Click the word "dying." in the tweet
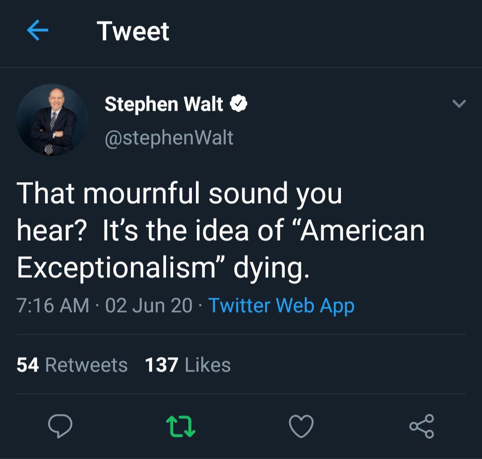The image size is (482, 459). pos(271,268)
